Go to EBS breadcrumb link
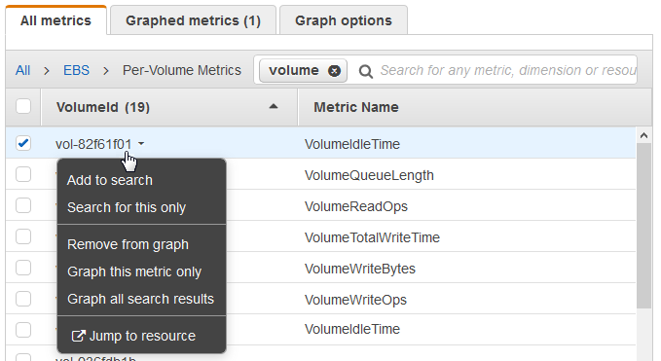Viewport: 661px width, 361px height. coord(76,70)
